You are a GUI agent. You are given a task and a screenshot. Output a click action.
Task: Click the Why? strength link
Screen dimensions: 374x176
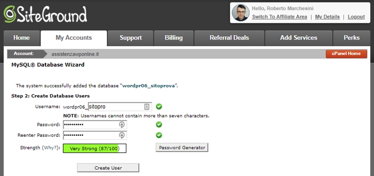tap(50, 148)
